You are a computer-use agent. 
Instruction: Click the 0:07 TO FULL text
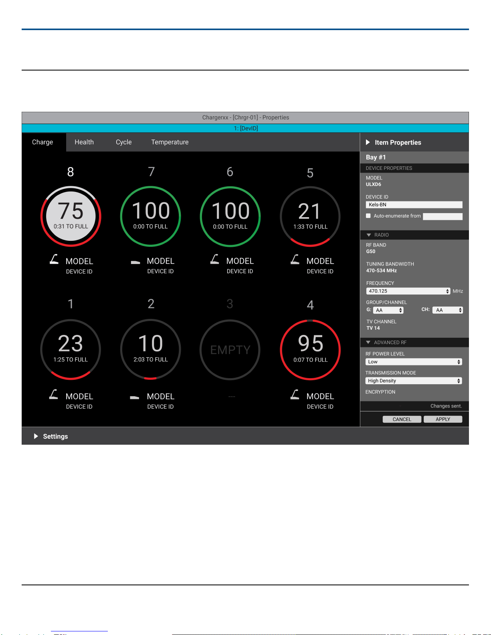coord(311,360)
